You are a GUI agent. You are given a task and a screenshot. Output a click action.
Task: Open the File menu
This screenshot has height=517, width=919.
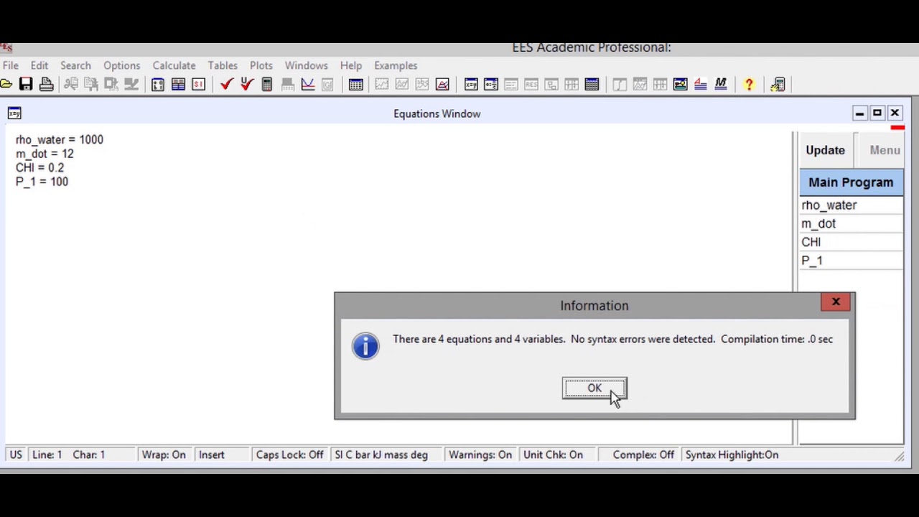[x=10, y=65]
